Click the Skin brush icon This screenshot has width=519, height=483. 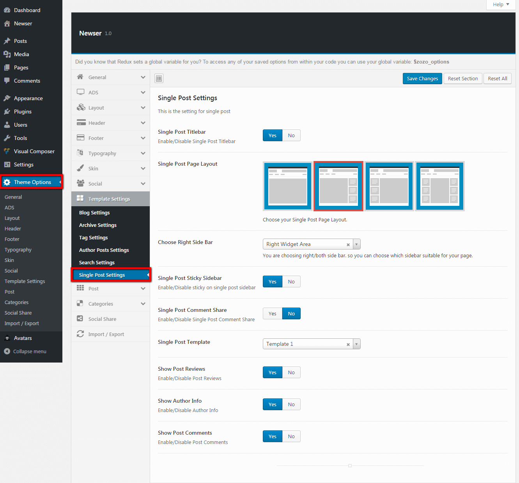[x=80, y=168]
